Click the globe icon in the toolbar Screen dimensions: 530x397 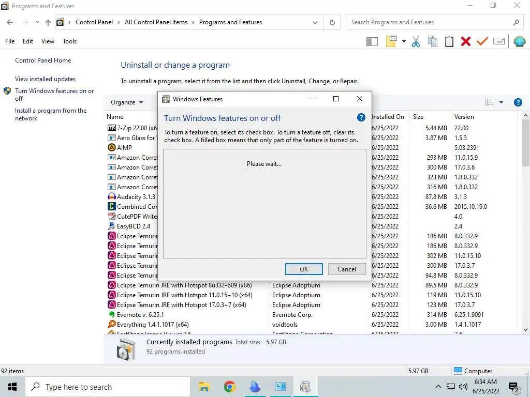click(519, 41)
